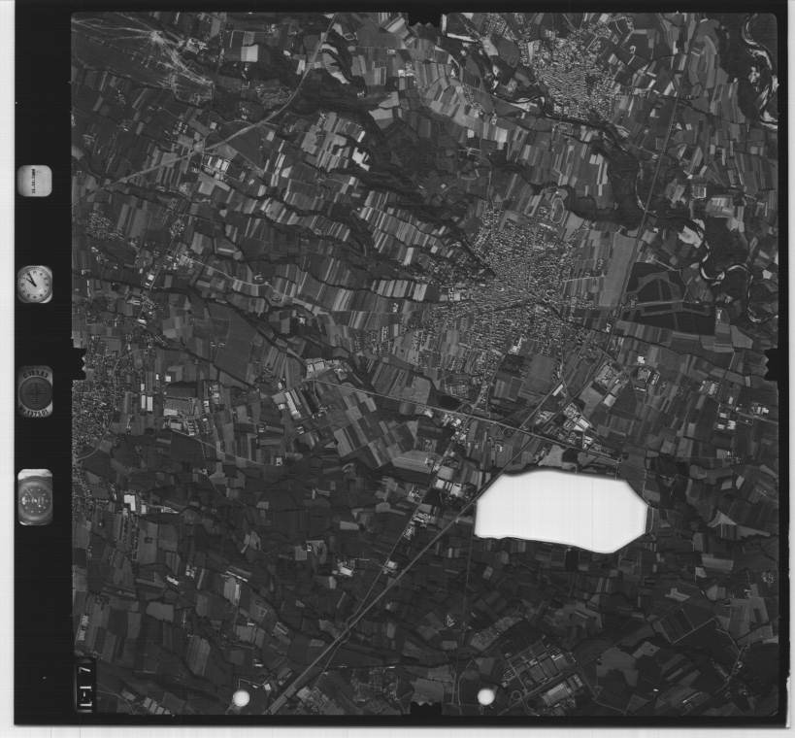Image resolution: width=795 pixels, height=738 pixels.
Task: Select the frame number label in bottom-left corner
Action: coord(85,686)
